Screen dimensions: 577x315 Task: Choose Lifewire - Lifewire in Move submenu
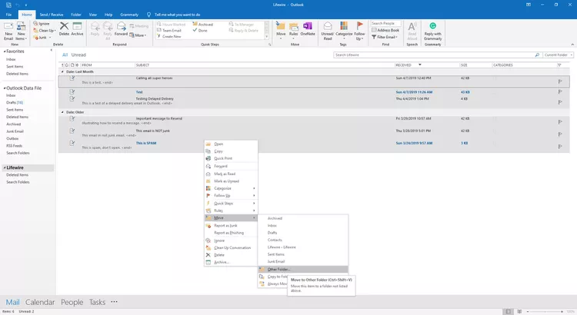[x=303, y=247]
